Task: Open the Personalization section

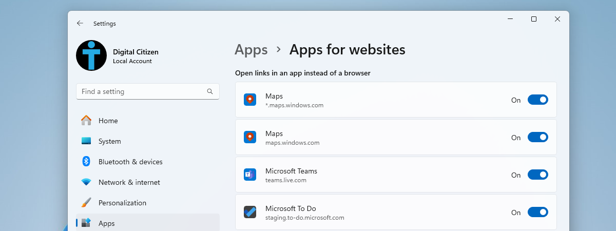Action: 148,203
